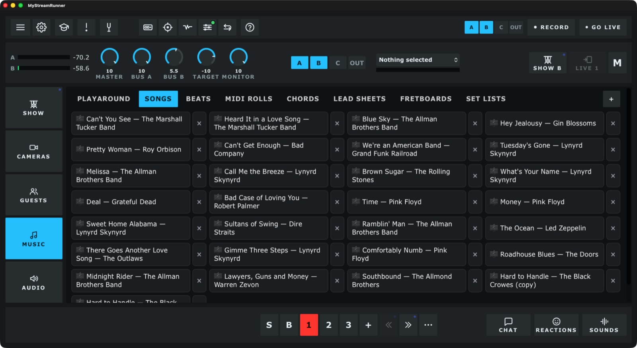Adjust the Bus A knob
Image resolution: width=637 pixels, height=348 pixels.
click(x=142, y=57)
